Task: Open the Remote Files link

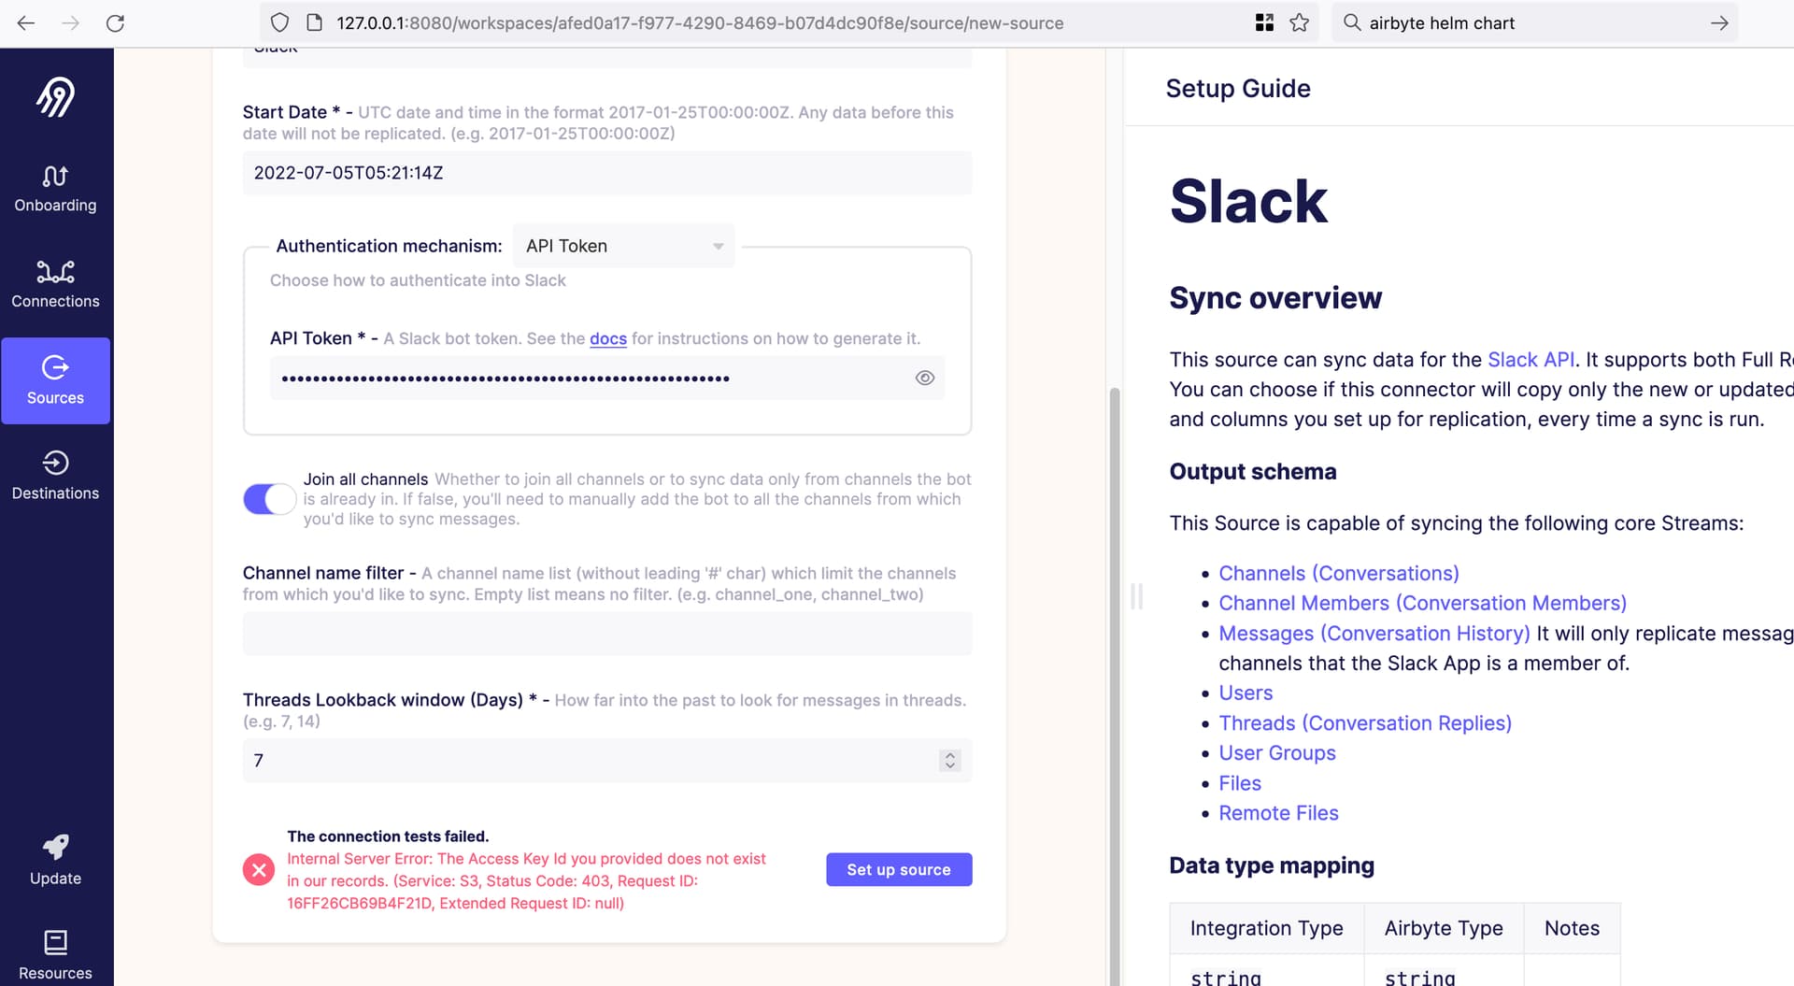Action: (1278, 813)
